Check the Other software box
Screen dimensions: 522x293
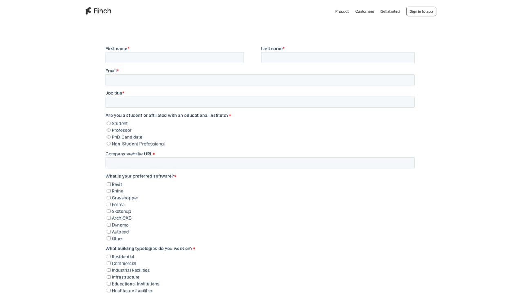108,238
